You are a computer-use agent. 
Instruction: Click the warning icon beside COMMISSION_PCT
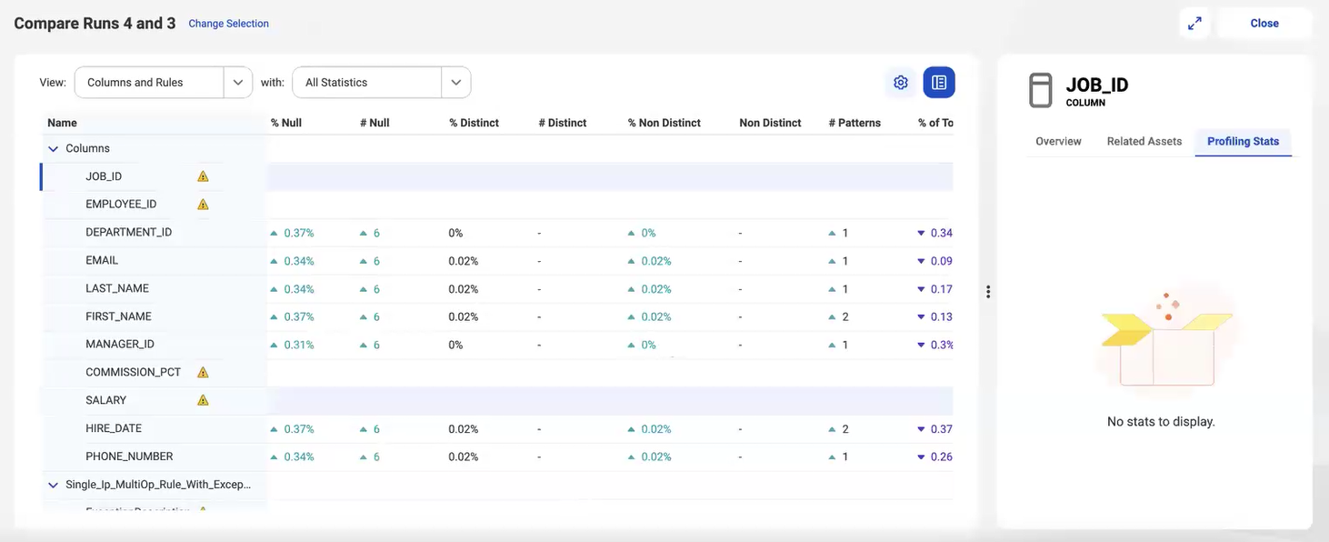coord(203,372)
